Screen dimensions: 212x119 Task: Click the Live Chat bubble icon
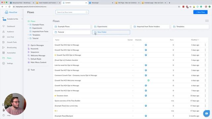pos(4,37)
